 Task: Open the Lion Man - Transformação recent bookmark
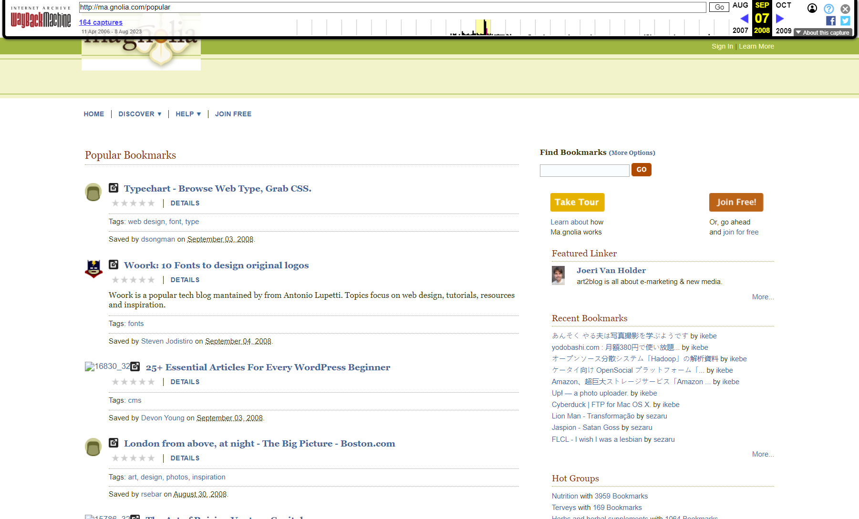(x=593, y=416)
